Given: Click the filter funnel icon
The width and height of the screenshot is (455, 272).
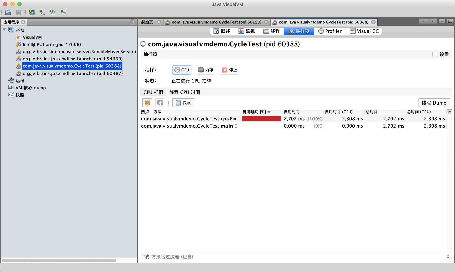Looking at the screenshot, I should pyautogui.click(x=146, y=257).
